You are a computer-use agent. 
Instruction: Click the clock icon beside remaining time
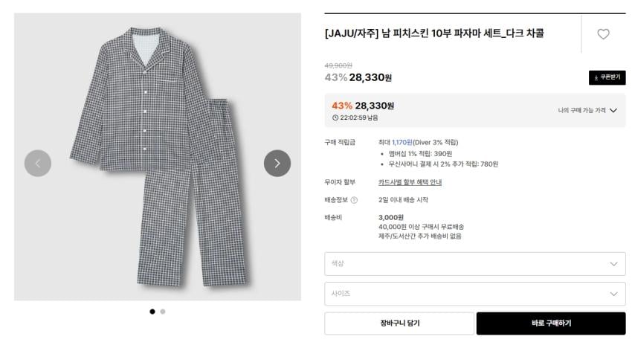pos(335,117)
